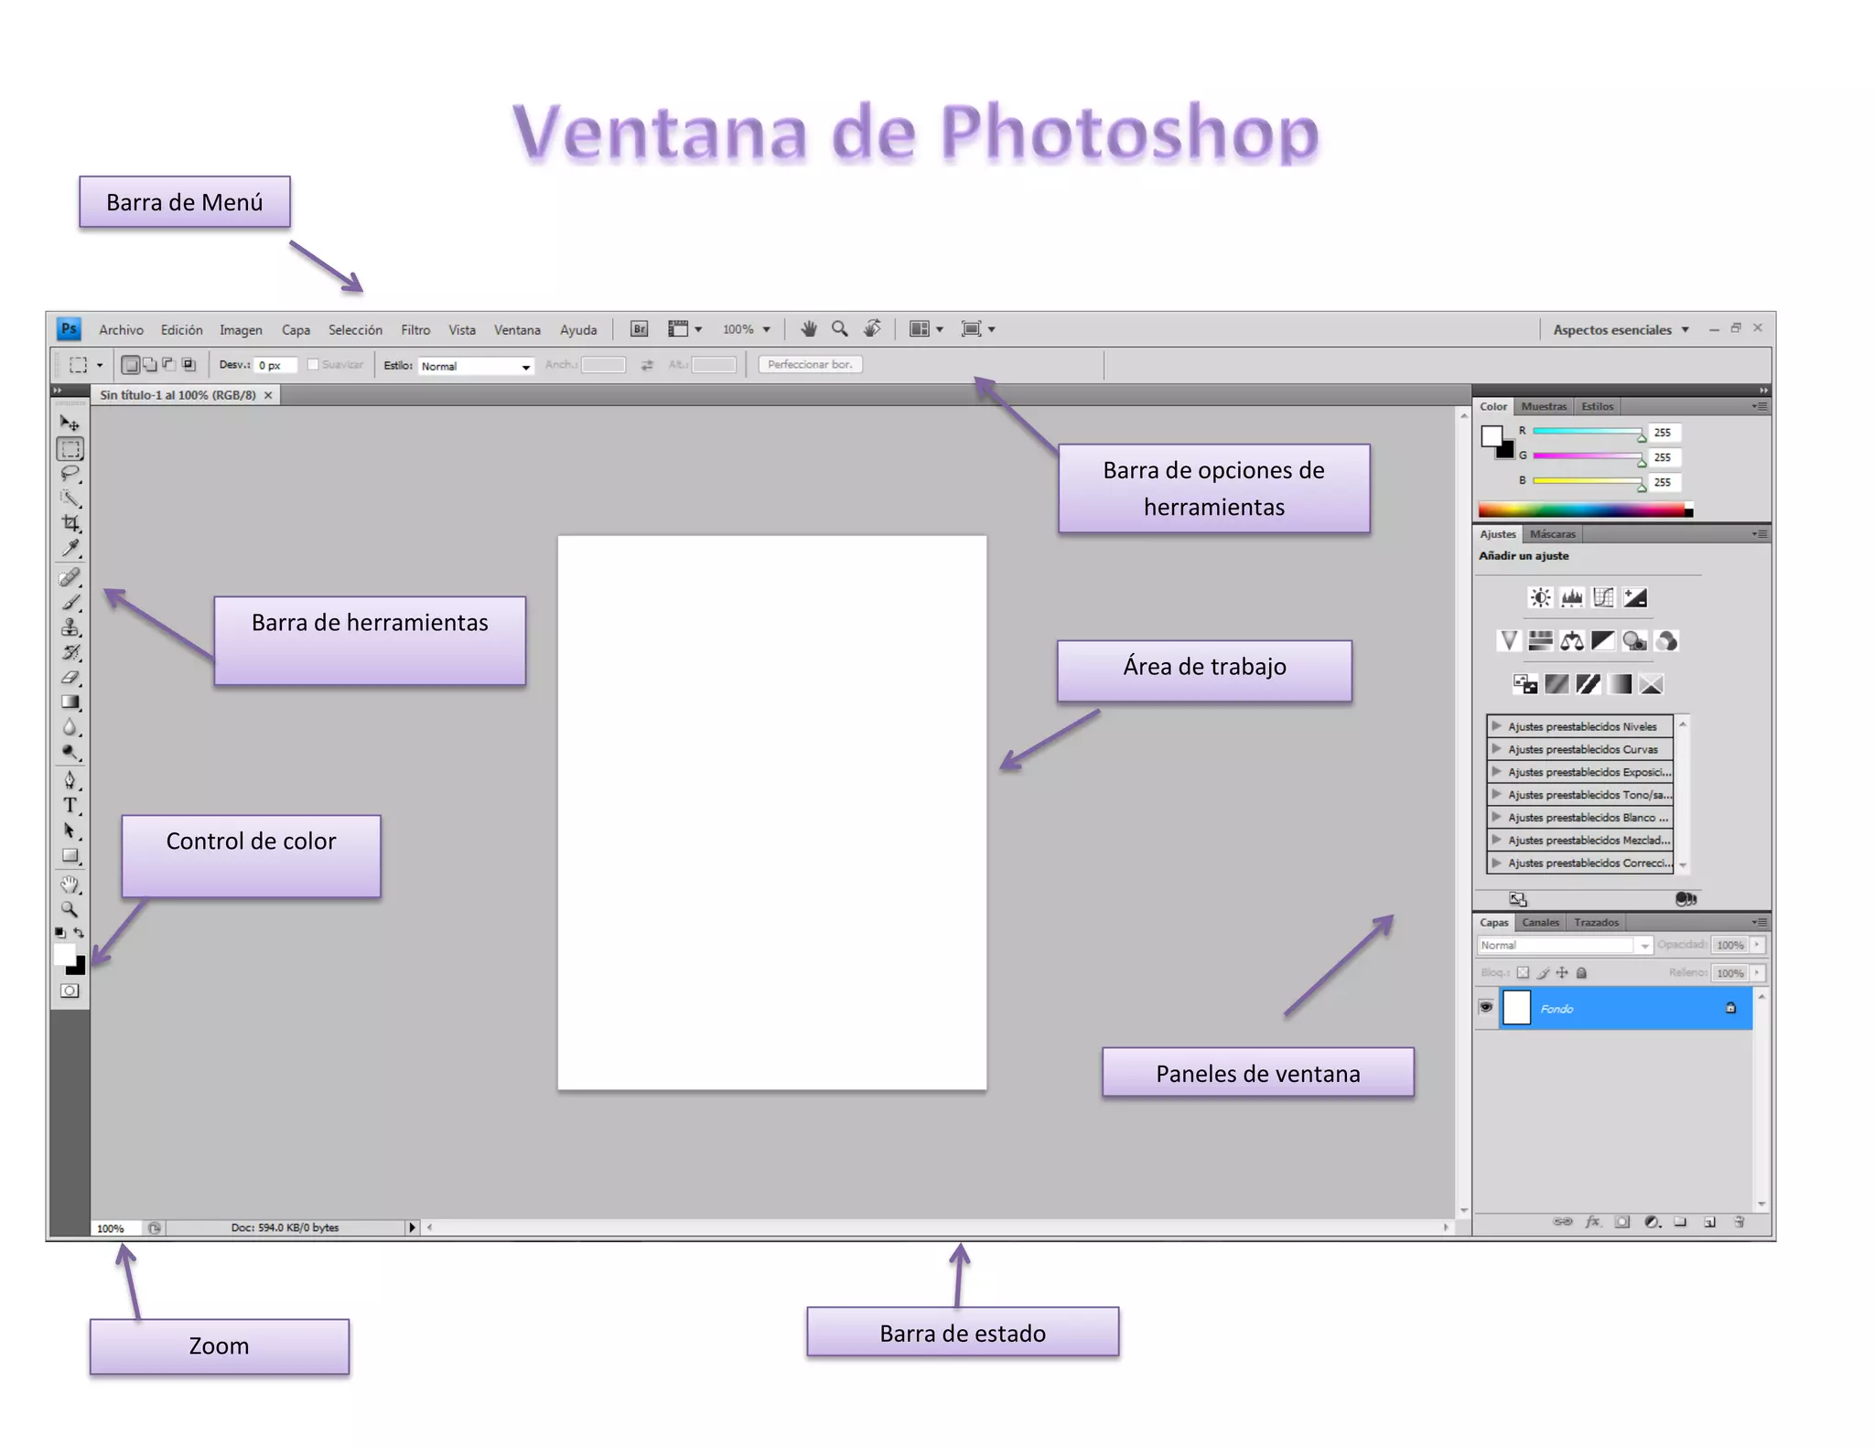Open the Filtro menu
This screenshot has height=1447, width=1874.
415,330
